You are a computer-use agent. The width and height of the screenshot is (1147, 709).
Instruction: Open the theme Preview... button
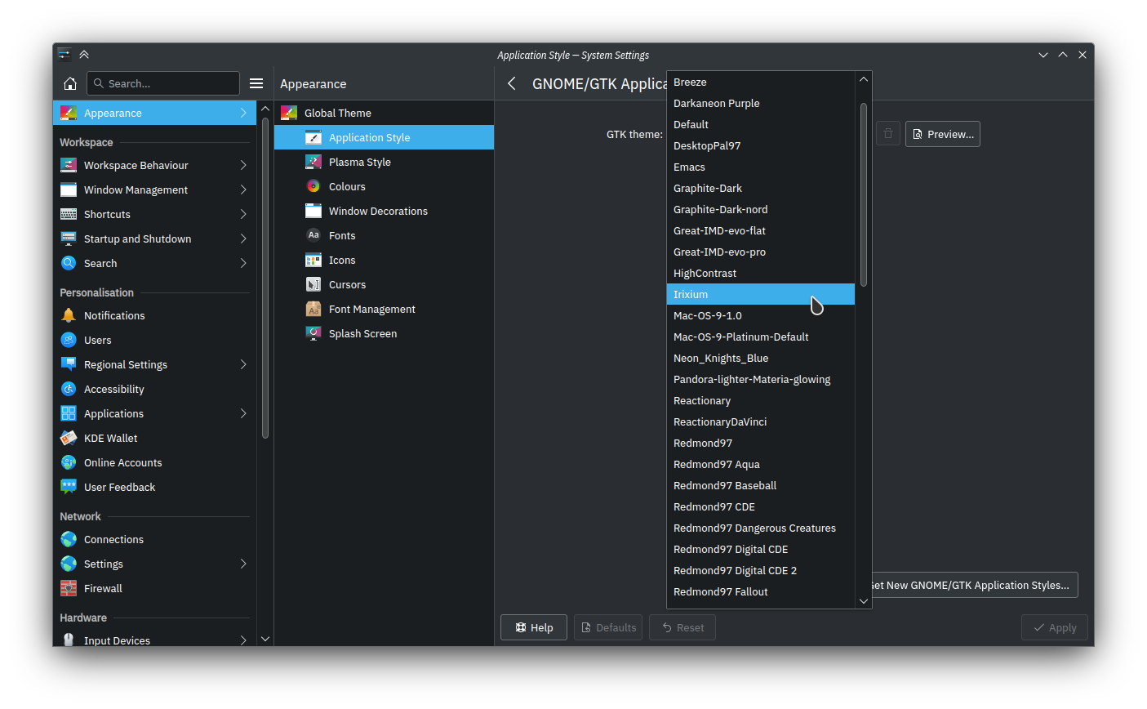point(943,134)
